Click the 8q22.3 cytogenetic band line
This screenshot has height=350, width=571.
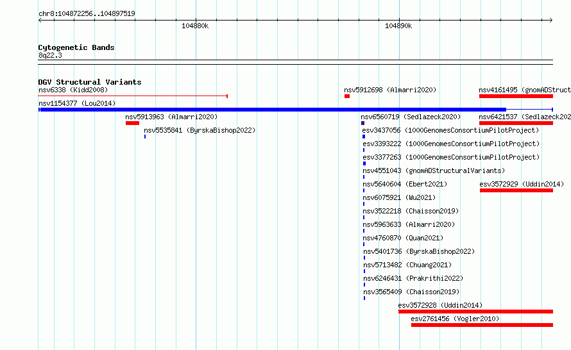(x=295, y=62)
